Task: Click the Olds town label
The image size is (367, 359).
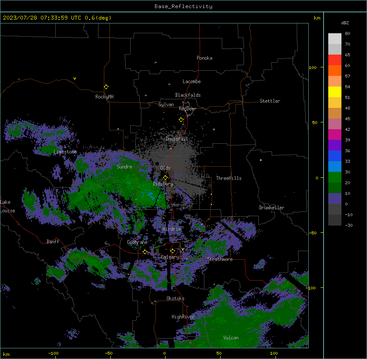Action: point(165,168)
